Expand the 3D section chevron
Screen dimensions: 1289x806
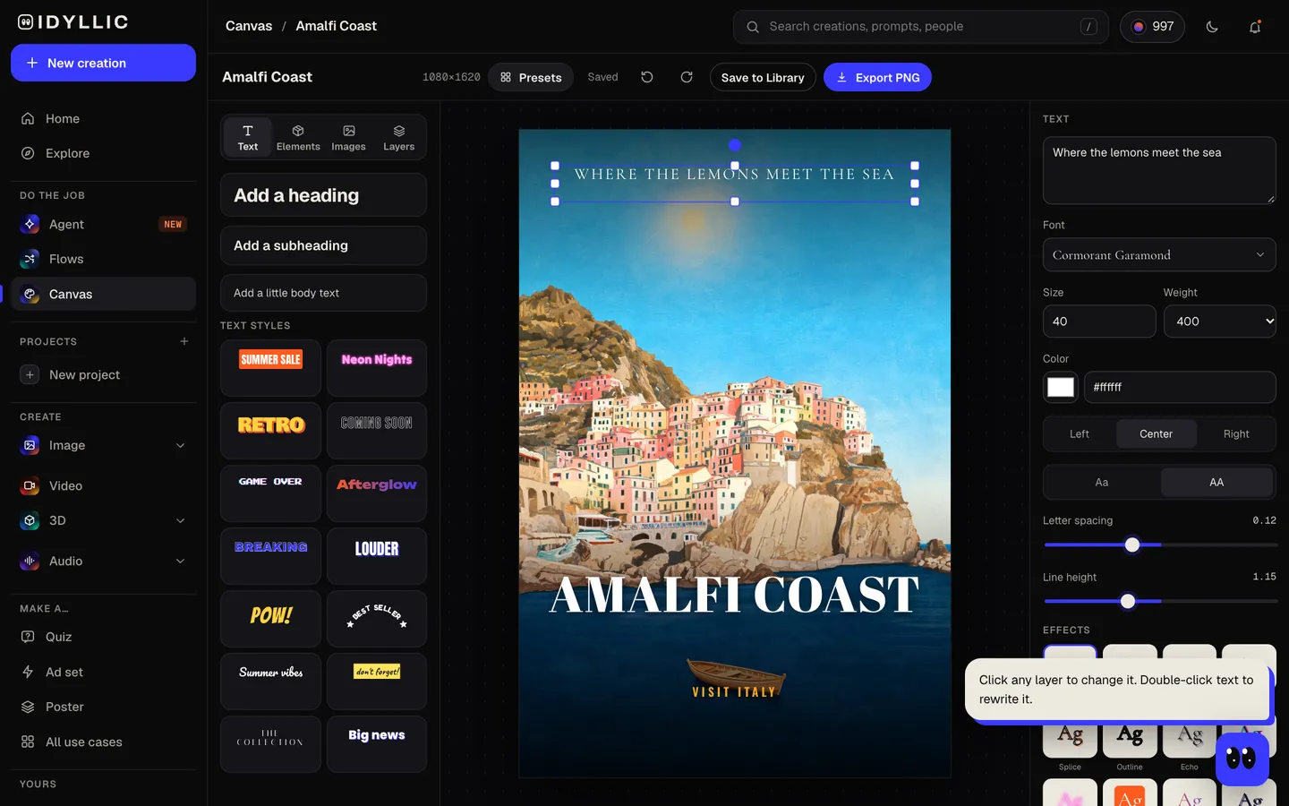click(180, 520)
